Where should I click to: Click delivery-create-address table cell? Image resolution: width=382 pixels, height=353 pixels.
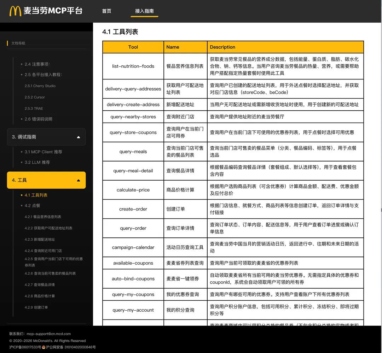tap(133, 105)
